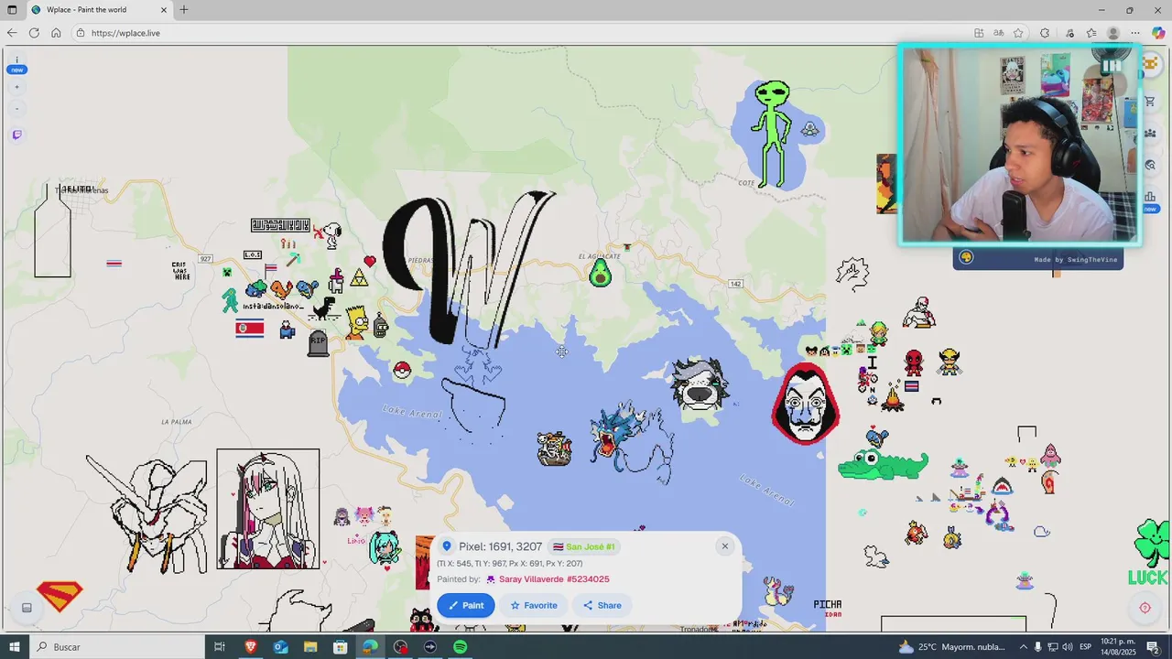Open a new browser tab
The height and width of the screenshot is (659, 1172).
pos(184,10)
